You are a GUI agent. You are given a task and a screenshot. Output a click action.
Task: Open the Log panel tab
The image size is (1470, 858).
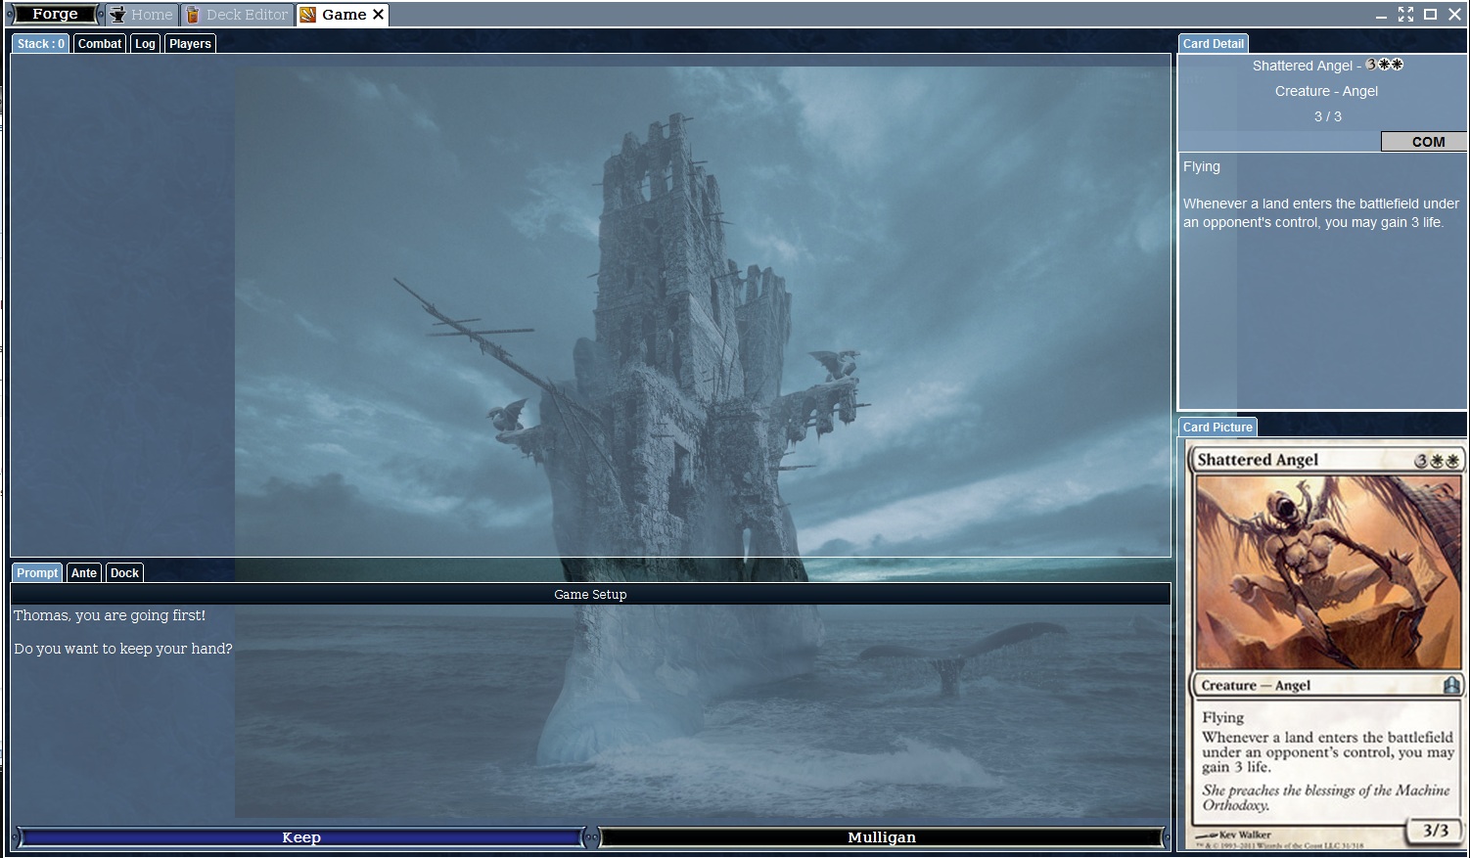(x=145, y=44)
